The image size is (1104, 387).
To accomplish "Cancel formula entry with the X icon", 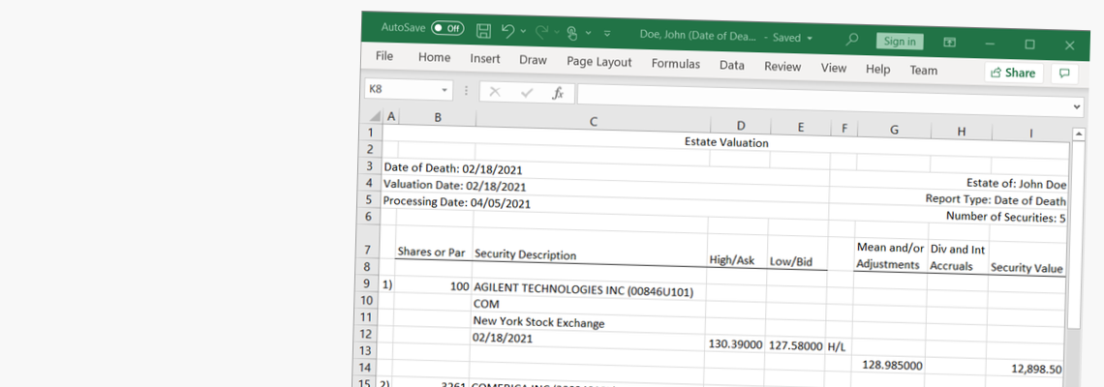I will 495,92.
